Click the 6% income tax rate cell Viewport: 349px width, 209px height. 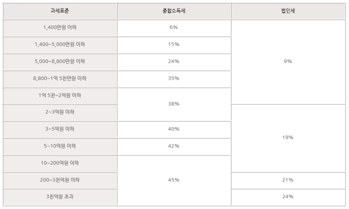pos(174,28)
